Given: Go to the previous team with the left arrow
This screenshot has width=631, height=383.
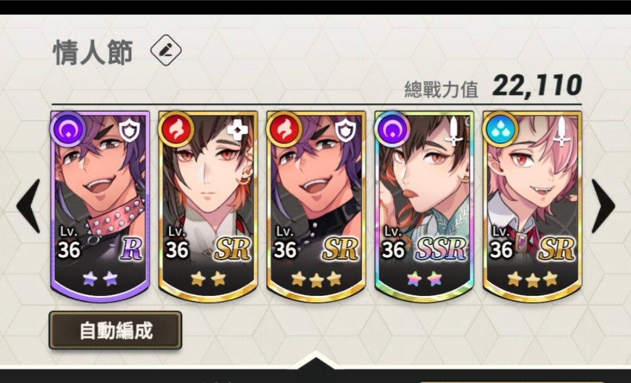Looking at the screenshot, I should pos(28,206).
